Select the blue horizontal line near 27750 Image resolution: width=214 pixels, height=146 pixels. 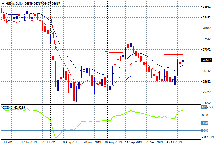(x=24, y=34)
